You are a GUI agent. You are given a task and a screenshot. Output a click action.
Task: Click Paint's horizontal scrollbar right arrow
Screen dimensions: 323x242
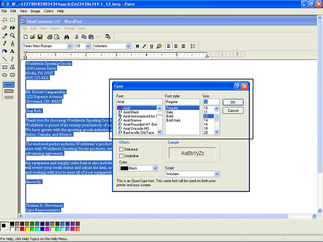pos(314,216)
